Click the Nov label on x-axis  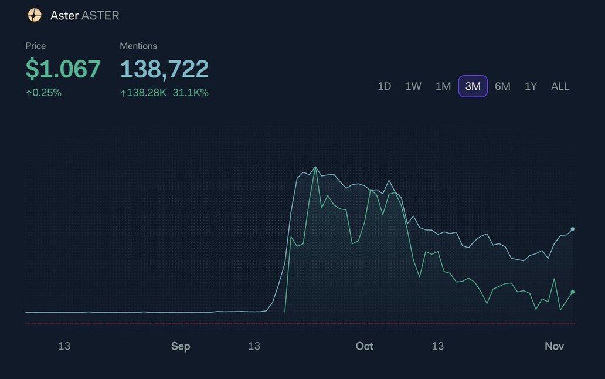pos(554,346)
